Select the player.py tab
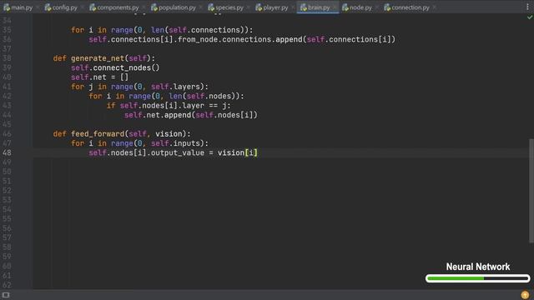 [x=275, y=7]
